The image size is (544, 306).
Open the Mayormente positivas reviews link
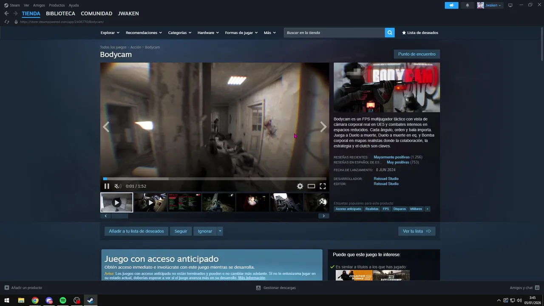click(391, 157)
